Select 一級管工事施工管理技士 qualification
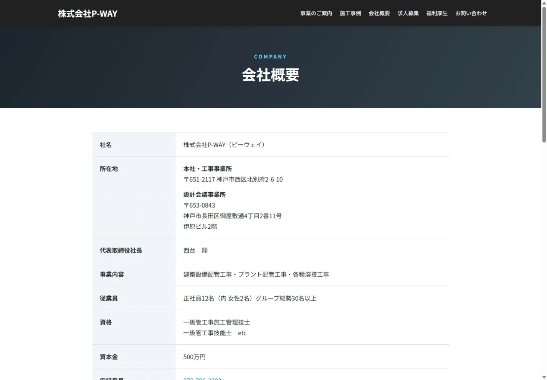This screenshot has width=547, height=380. 217,322
